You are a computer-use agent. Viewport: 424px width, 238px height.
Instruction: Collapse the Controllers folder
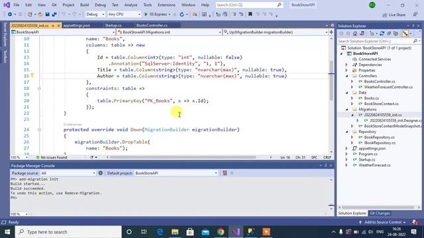pos(346,76)
